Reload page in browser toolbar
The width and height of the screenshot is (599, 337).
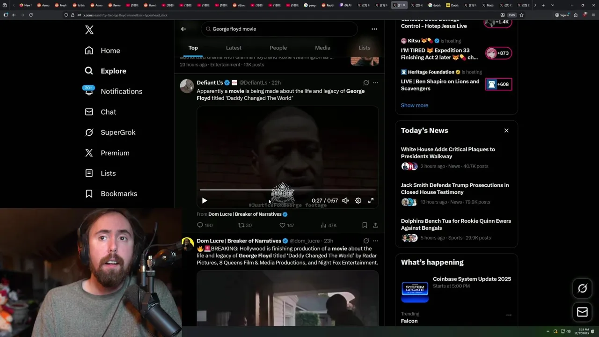(x=31, y=15)
